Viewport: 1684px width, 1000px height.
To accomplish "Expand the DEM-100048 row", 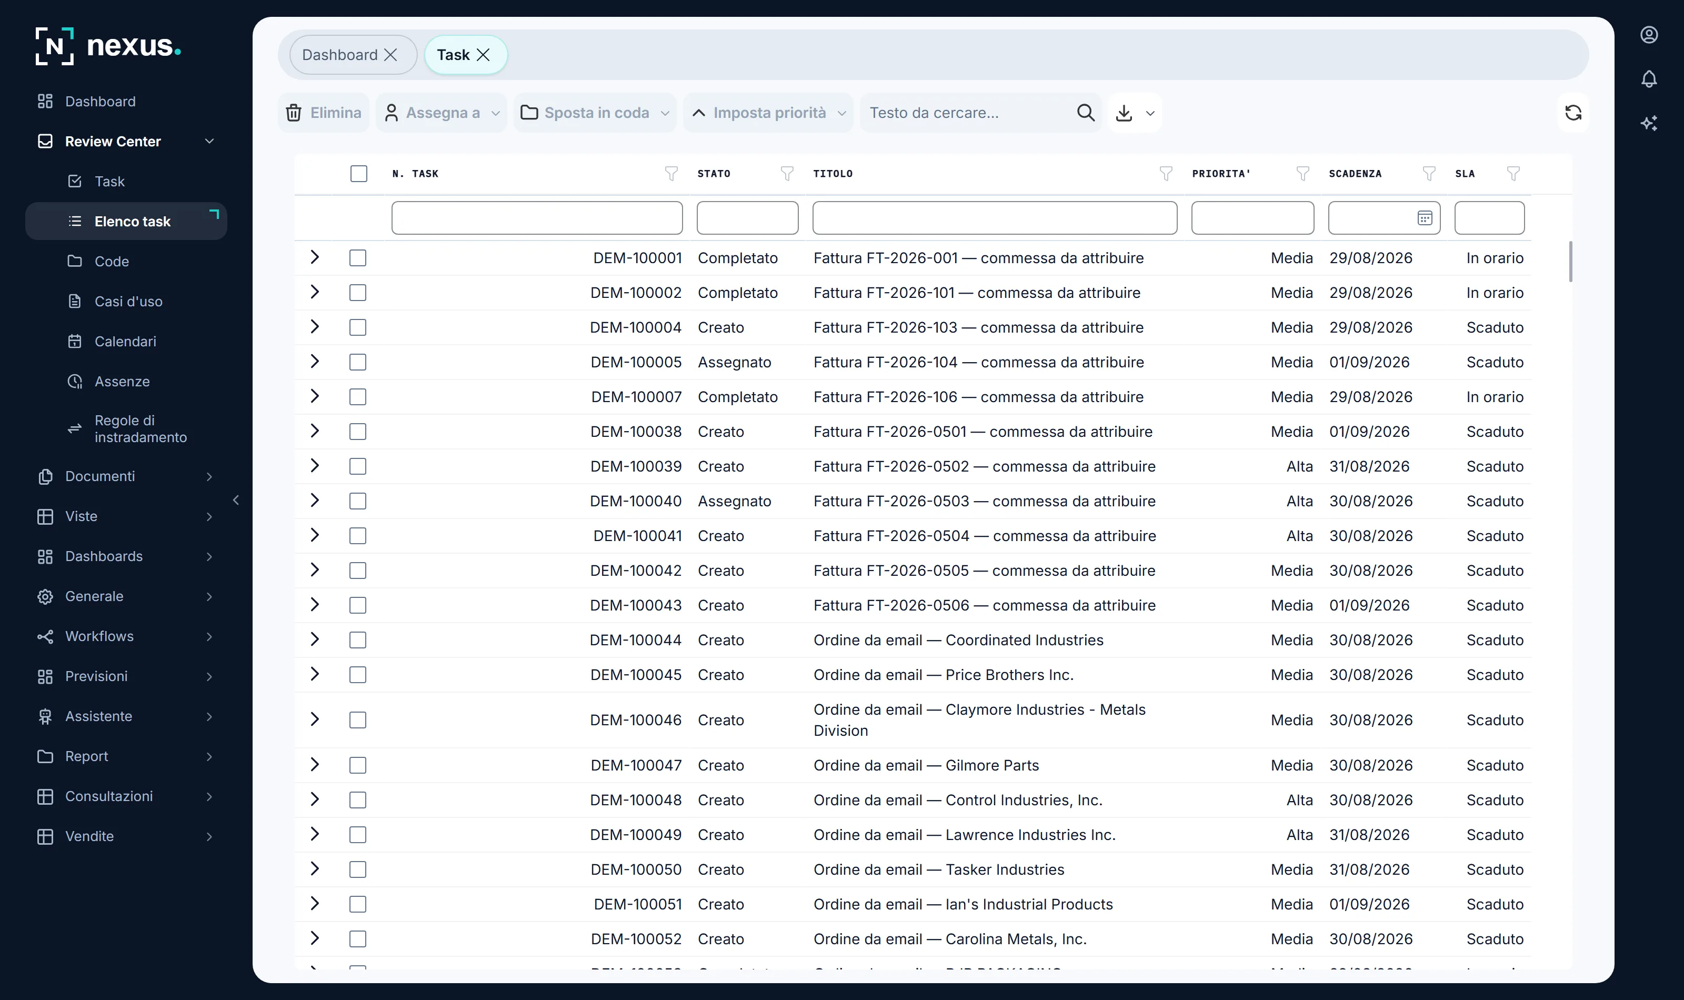I will click(314, 800).
